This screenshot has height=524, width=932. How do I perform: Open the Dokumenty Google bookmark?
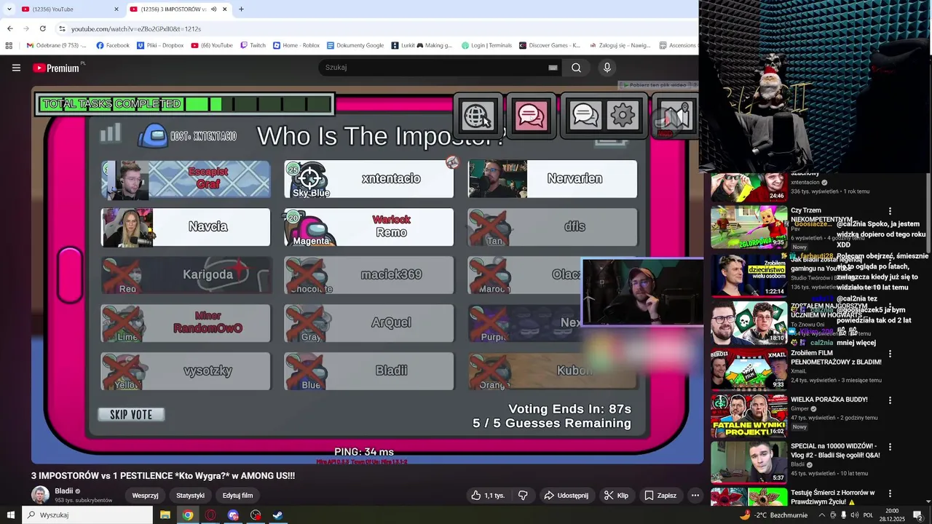click(355, 45)
